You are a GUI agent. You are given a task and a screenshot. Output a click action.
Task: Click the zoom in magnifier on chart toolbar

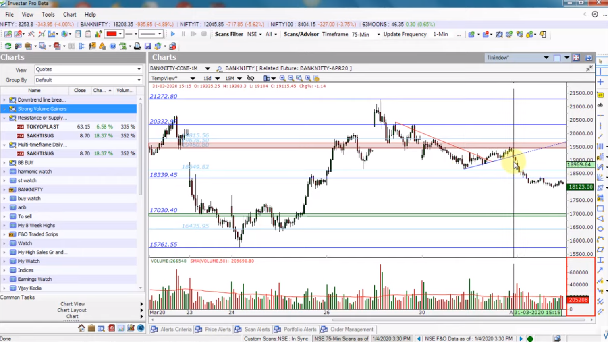coord(282,78)
